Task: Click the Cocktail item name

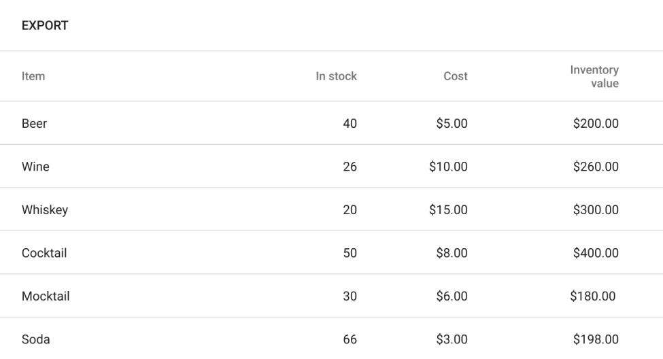Action: click(x=44, y=253)
